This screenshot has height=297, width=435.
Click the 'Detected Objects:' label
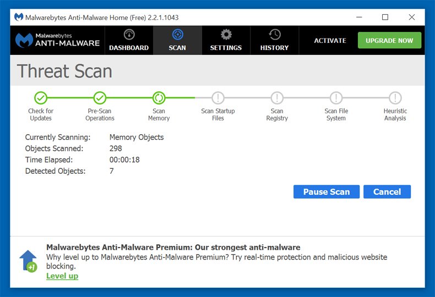pyautogui.click(x=55, y=171)
